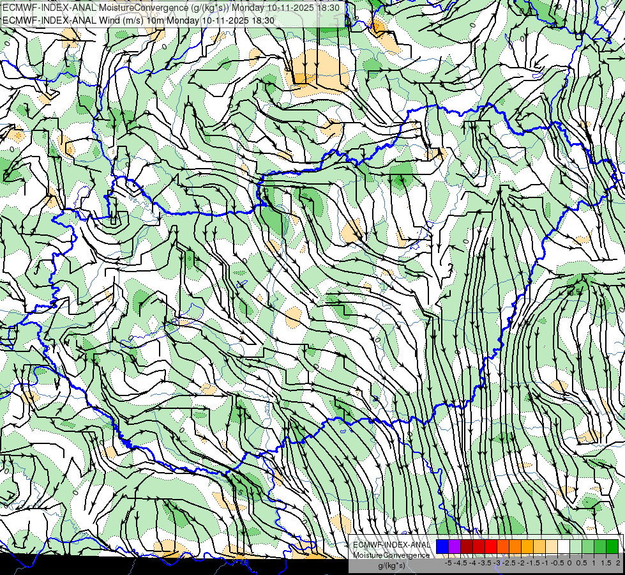625x575 pixels.
Task: Click the -4.5 tick label in the legend
Action: point(460,563)
